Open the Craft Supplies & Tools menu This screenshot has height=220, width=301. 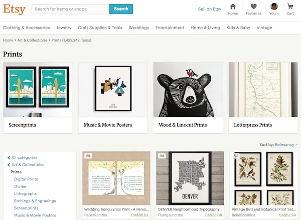(100, 28)
